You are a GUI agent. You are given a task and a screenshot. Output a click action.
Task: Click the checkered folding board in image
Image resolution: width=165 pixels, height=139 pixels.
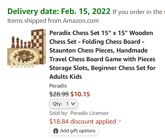(x=38, y=46)
